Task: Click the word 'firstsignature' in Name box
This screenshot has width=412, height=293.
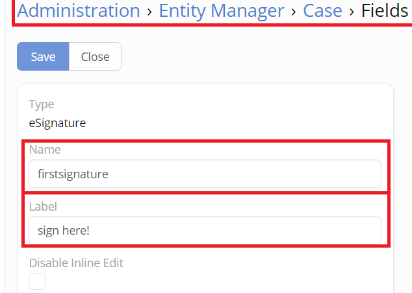Action: point(73,174)
